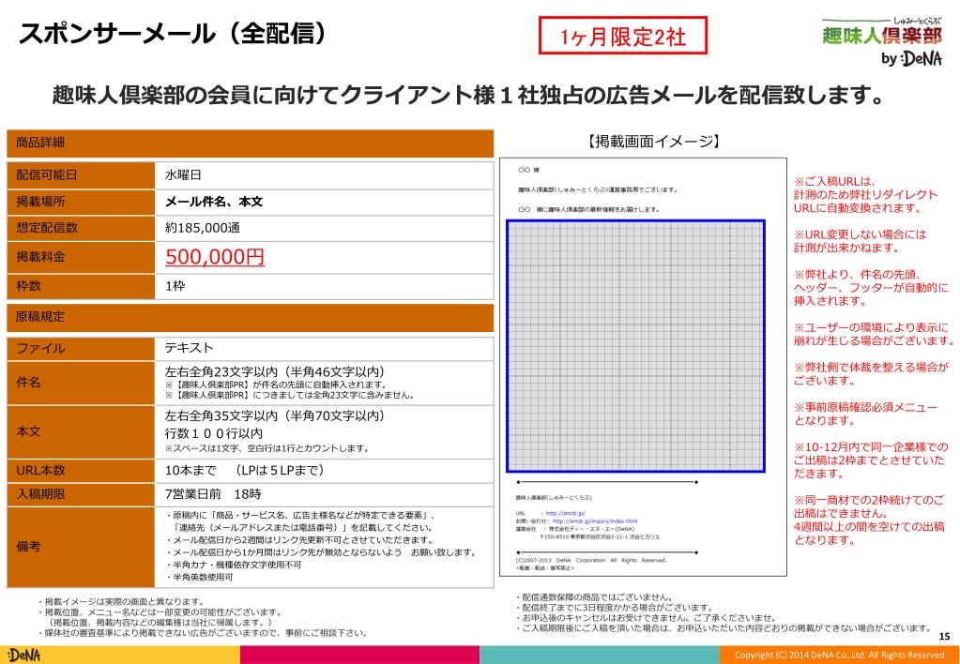The width and height of the screenshot is (960, 664).
Task: Click the Copyright (C) 2014 DeNA footer text
Action: 841,655
